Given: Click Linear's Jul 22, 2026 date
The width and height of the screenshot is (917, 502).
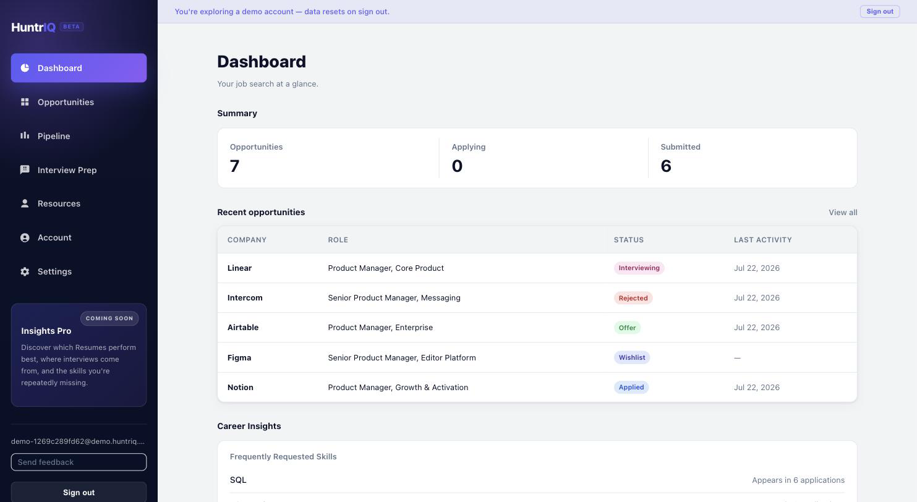Looking at the screenshot, I should (x=757, y=268).
